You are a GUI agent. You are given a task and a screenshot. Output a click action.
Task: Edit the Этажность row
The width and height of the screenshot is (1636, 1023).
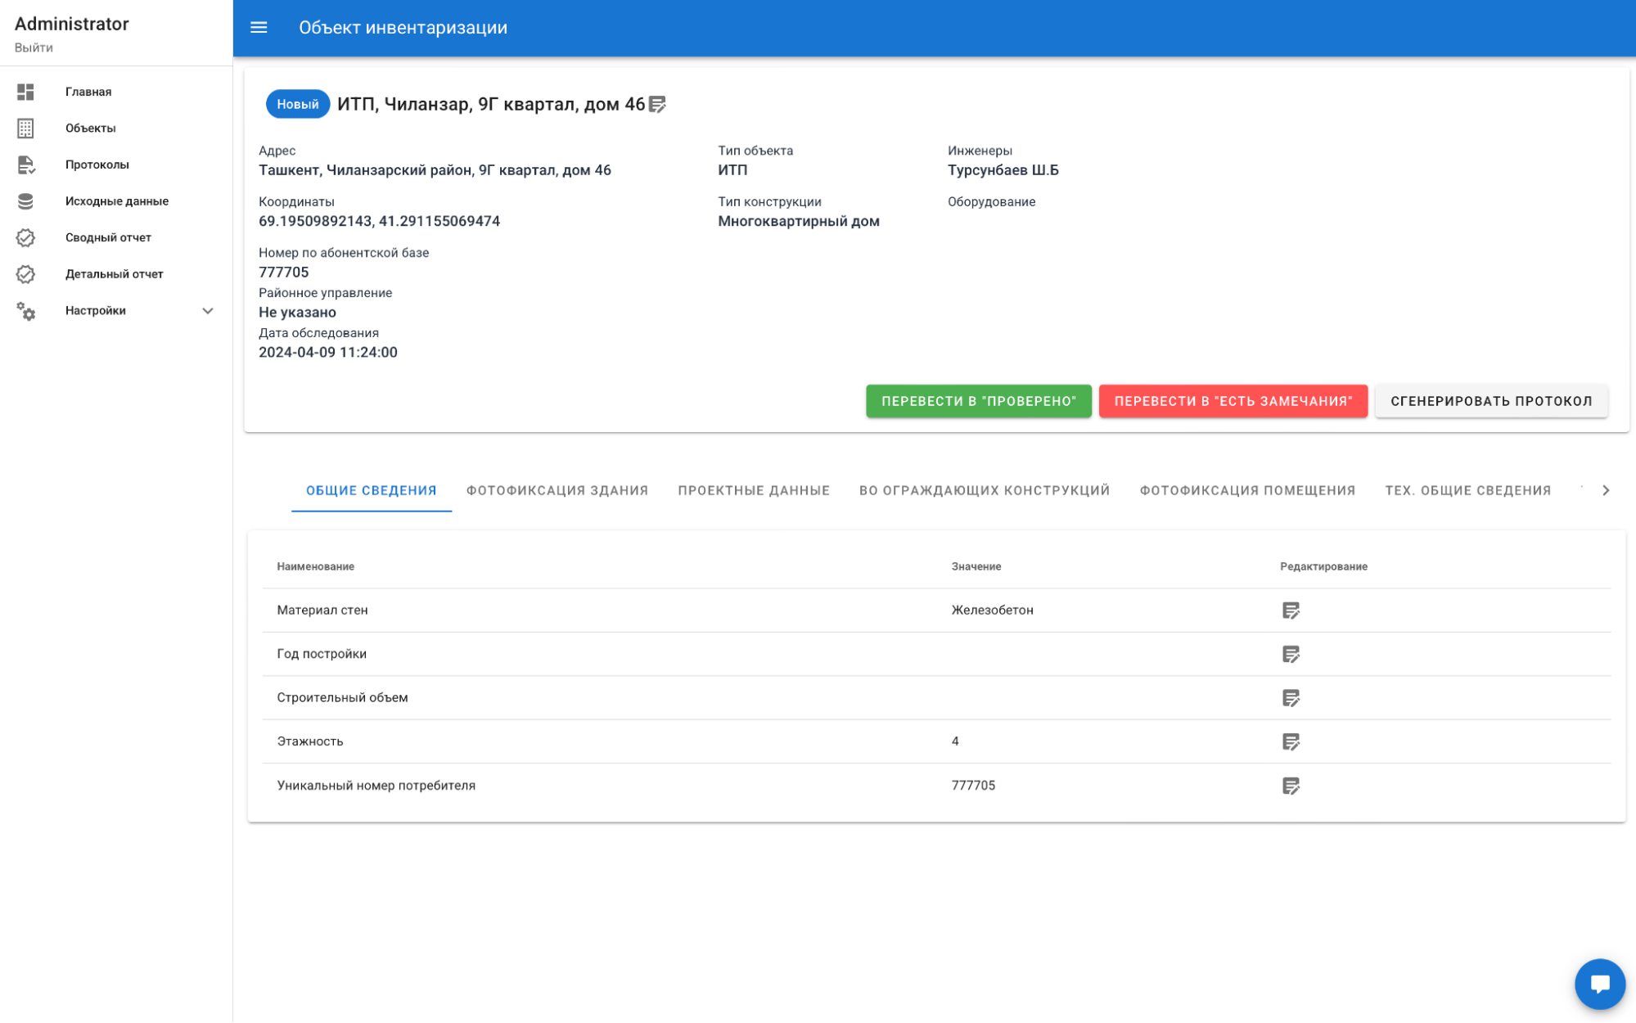point(1291,741)
